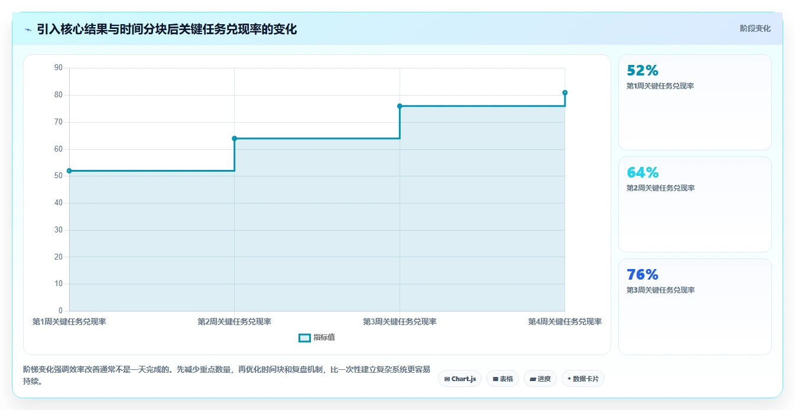This screenshot has width=795, height=410.
Task: Click the y-axis tick label 0
Action: click(x=60, y=311)
